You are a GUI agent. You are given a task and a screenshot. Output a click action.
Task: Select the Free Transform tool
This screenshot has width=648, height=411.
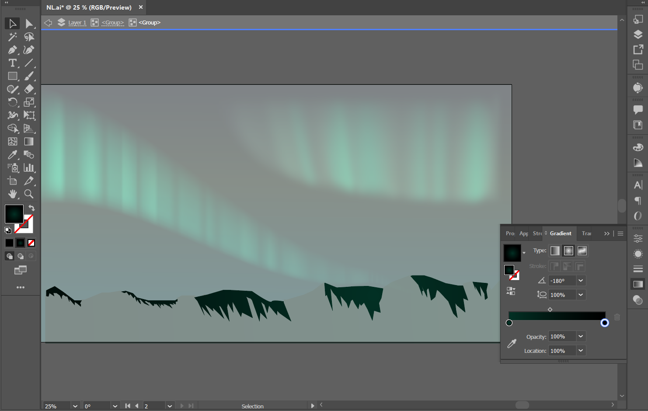29,115
